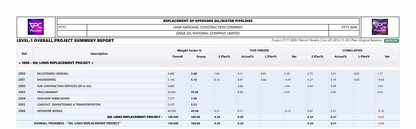Select 'LOADOUT, SEAFASTENING & TRANSPORTATION' row

(x=69, y=104)
